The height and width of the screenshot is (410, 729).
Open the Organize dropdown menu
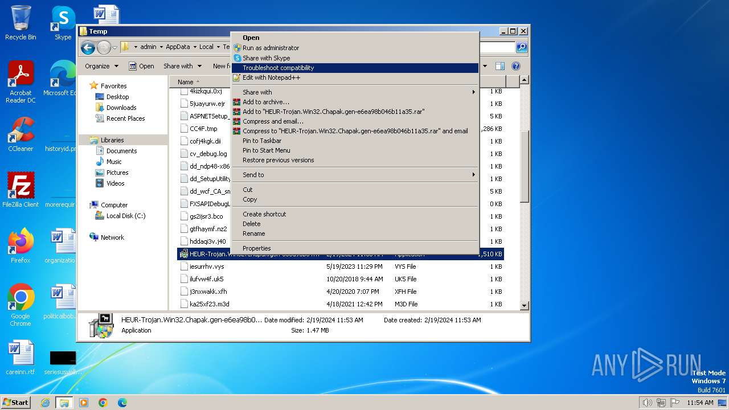pos(101,66)
